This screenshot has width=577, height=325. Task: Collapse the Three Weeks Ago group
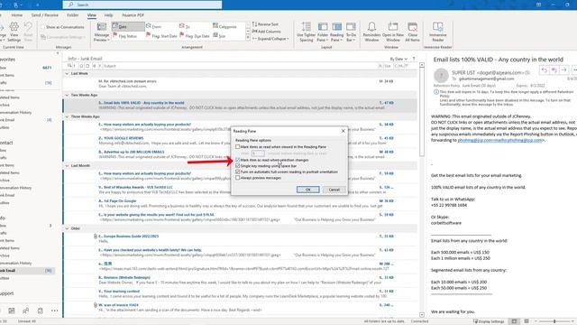67,116
